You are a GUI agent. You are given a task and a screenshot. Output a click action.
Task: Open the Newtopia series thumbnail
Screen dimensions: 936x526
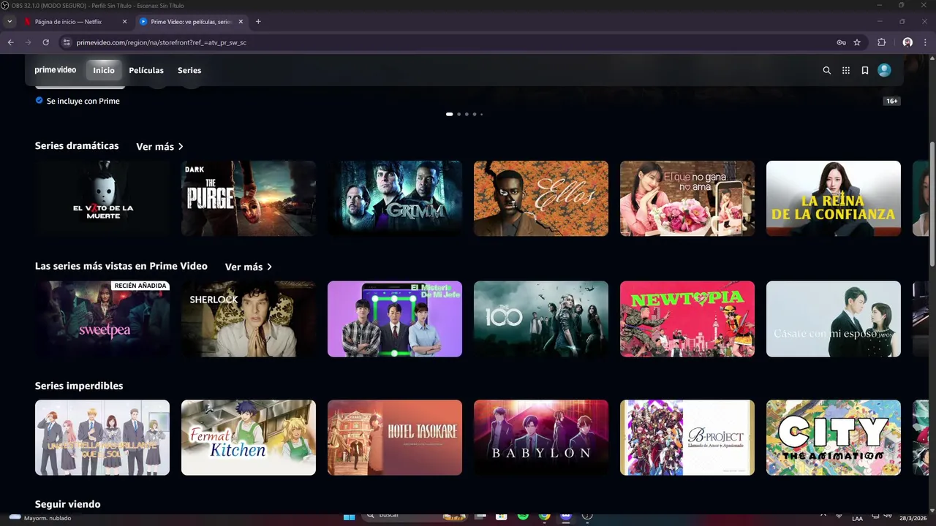tap(687, 319)
